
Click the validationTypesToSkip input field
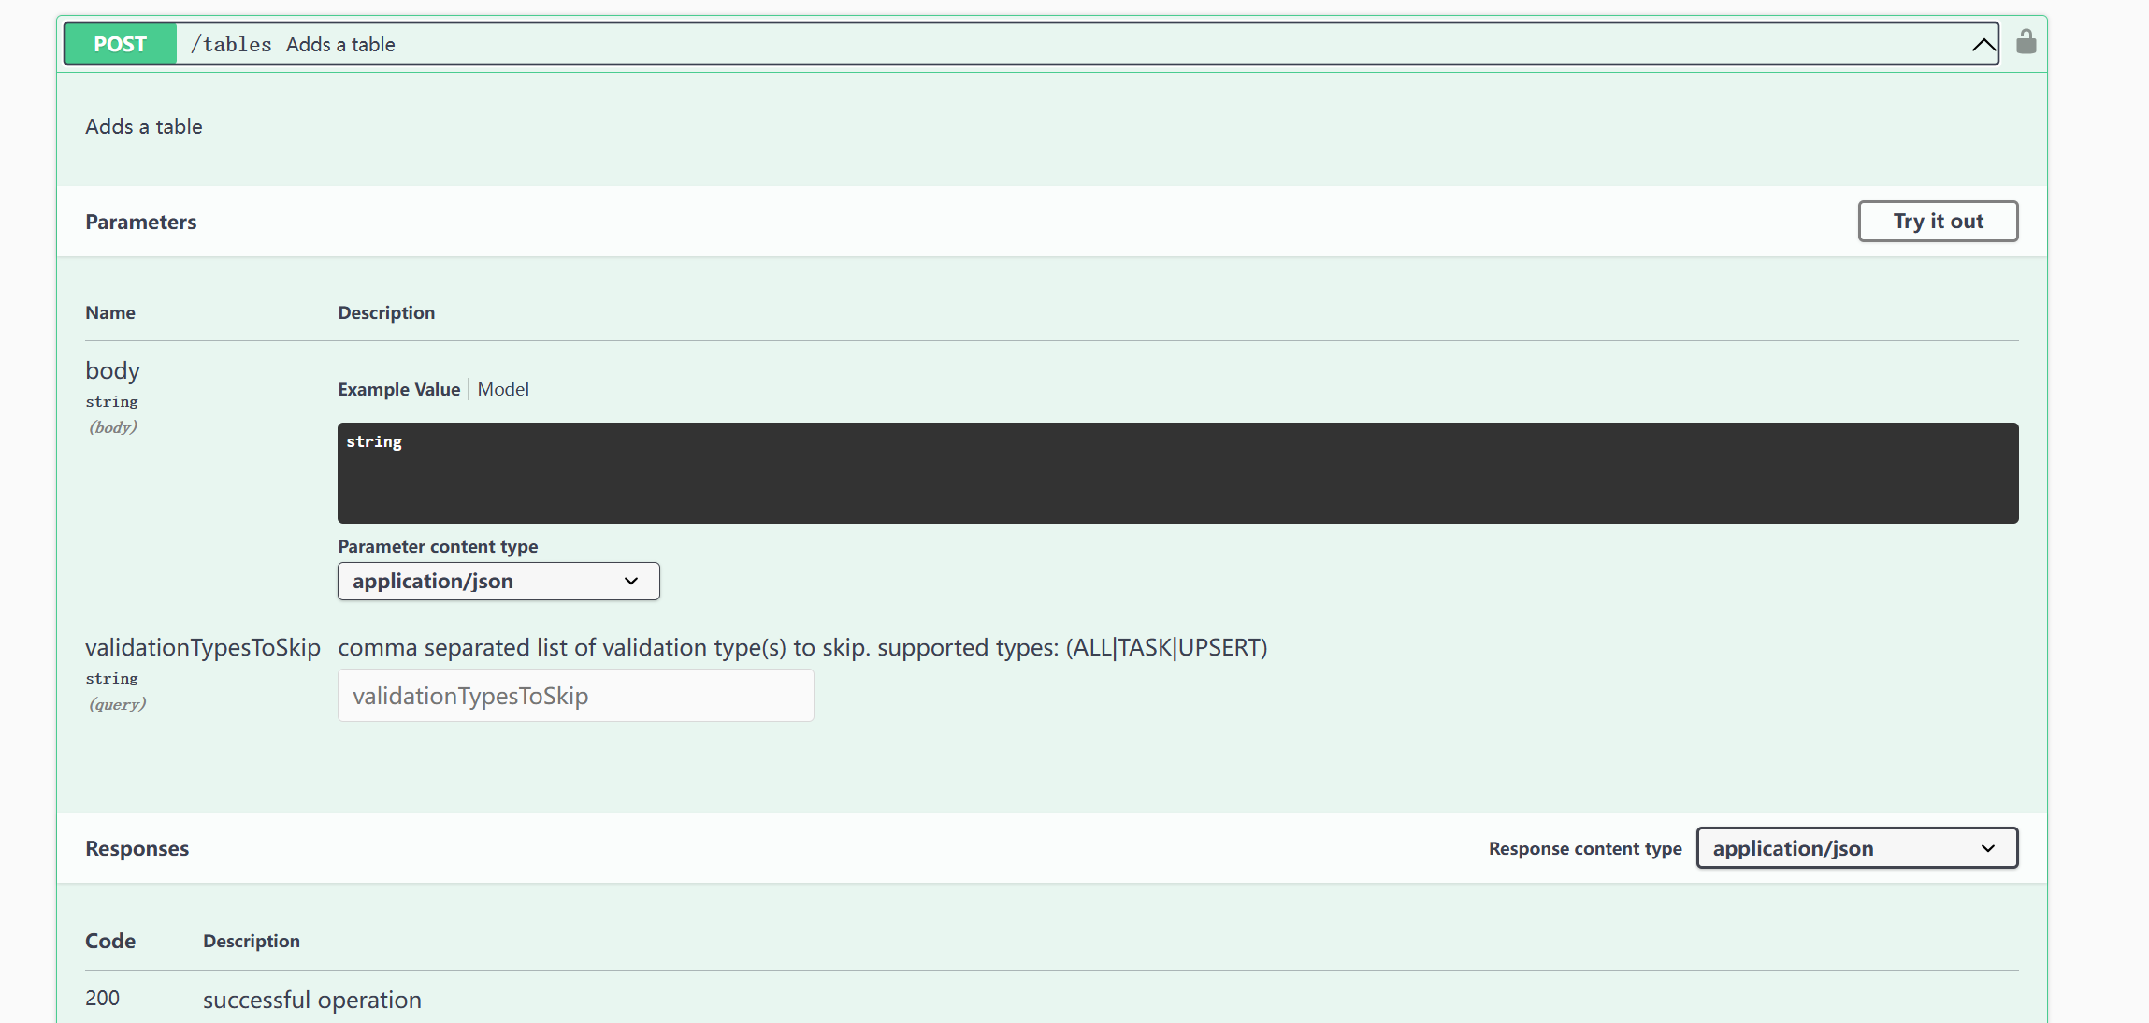575,696
